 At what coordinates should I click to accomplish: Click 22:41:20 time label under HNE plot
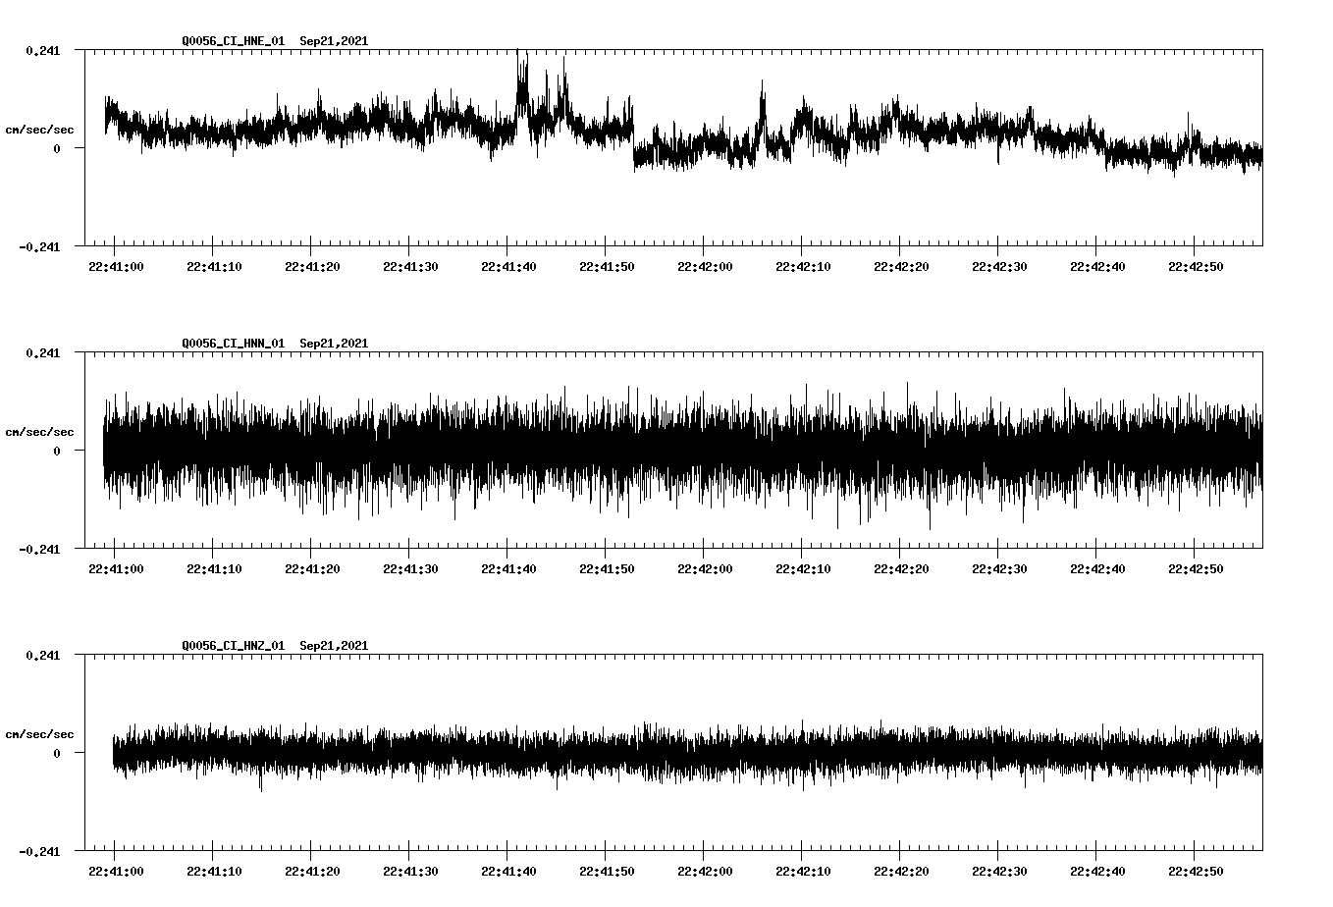[312, 266]
